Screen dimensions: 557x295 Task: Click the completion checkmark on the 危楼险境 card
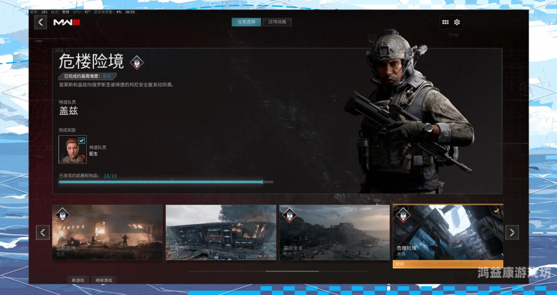(497, 210)
